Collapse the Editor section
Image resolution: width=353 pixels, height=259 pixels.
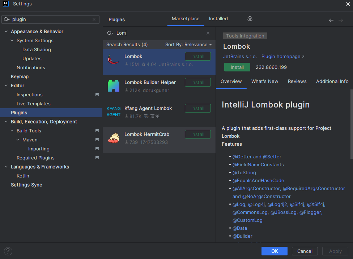[x=6, y=85]
